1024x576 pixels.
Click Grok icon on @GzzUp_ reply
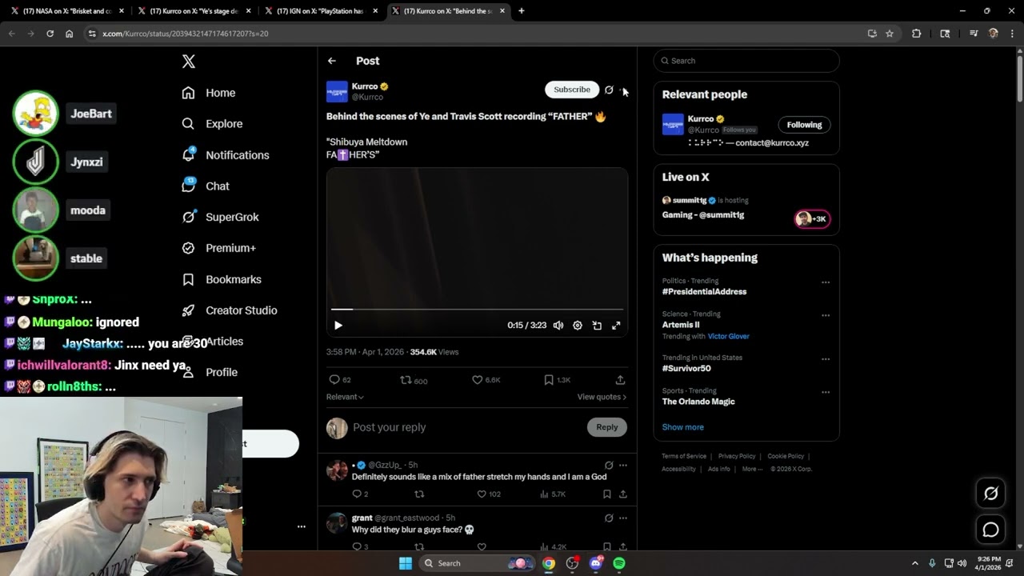pos(609,465)
